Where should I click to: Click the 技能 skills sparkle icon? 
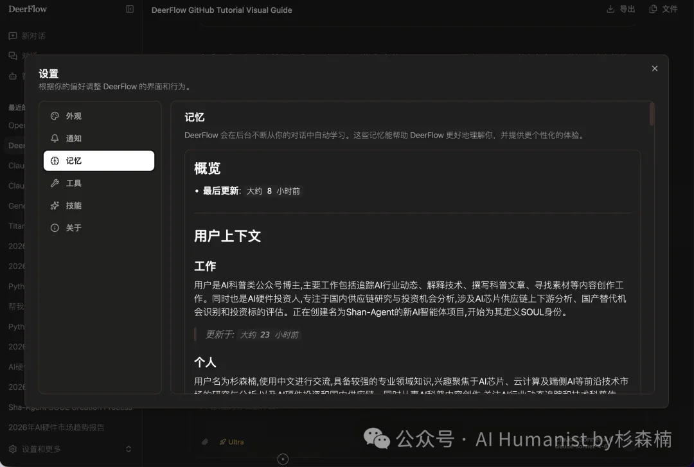click(x=55, y=205)
